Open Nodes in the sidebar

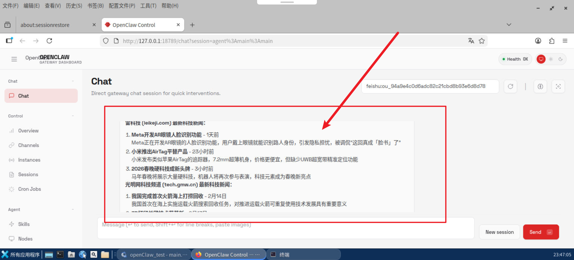coord(41,239)
